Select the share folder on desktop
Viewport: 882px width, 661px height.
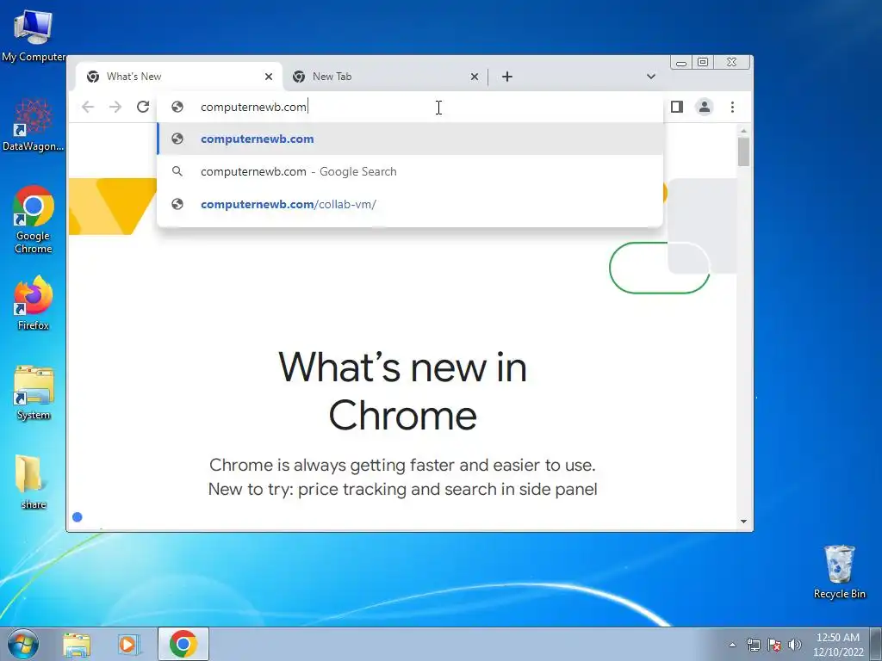34,482
